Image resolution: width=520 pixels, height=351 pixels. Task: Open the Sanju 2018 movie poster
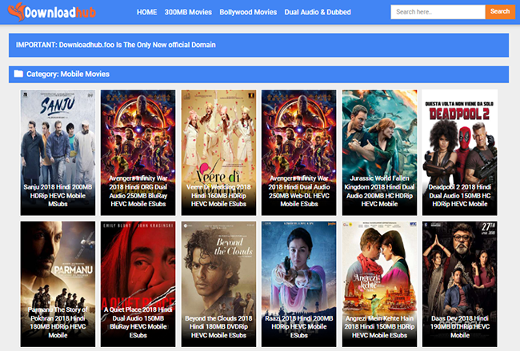58,136
